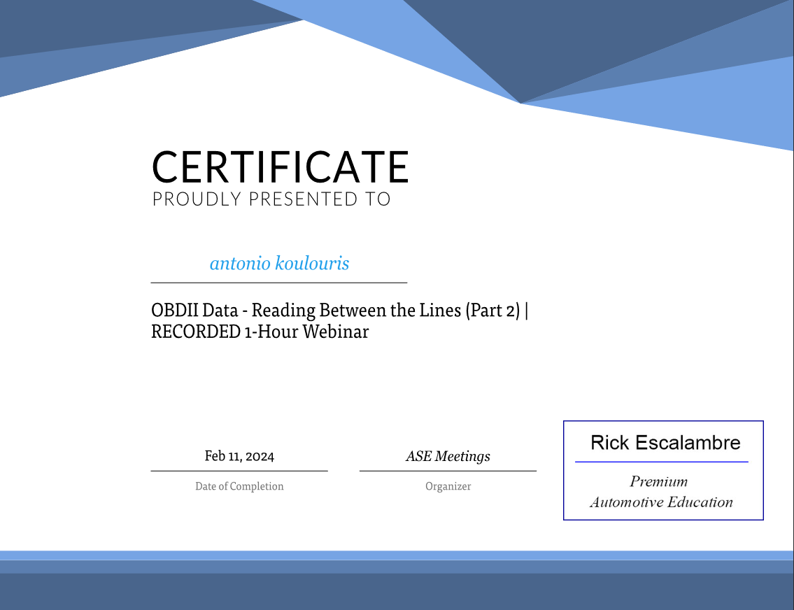Click the light blue stripe above footer
Screen dimensions: 794x610
pos(397,555)
